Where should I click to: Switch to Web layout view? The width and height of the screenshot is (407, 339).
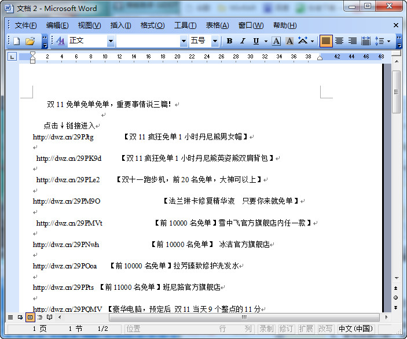point(20,317)
